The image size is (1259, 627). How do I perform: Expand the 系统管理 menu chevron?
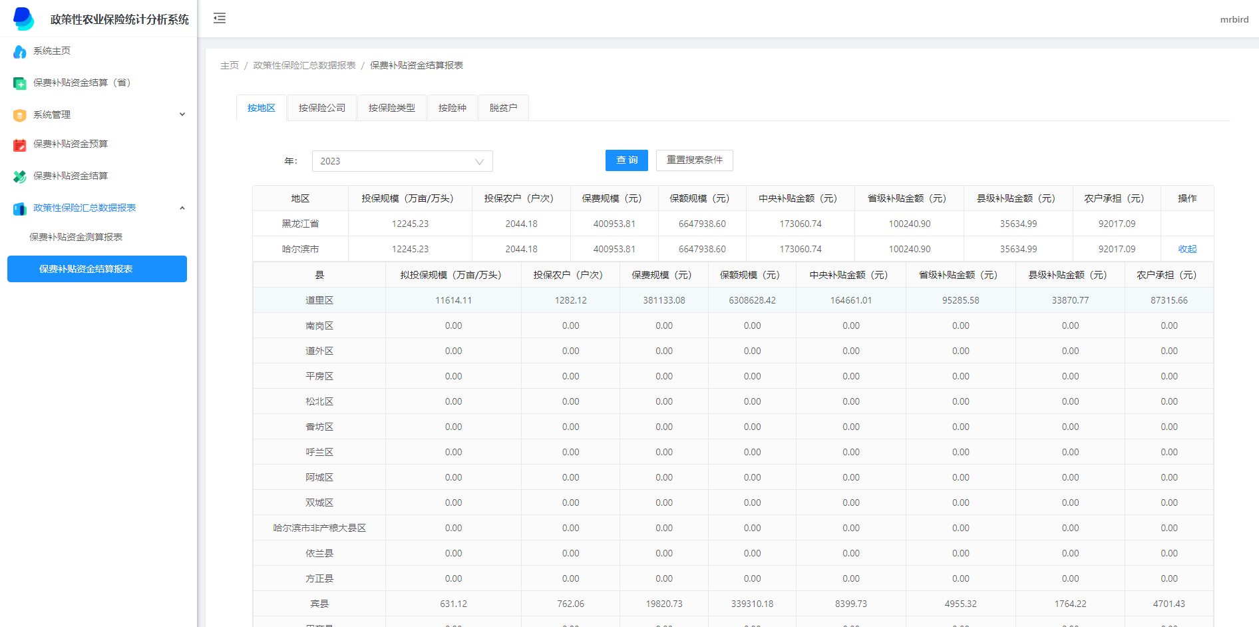tap(182, 114)
